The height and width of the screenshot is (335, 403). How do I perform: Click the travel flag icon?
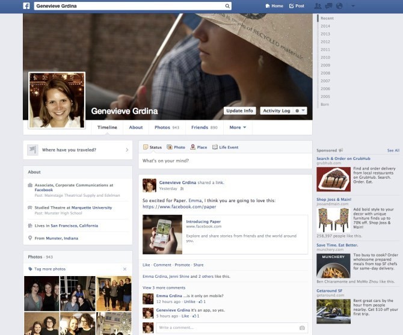(x=32, y=150)
